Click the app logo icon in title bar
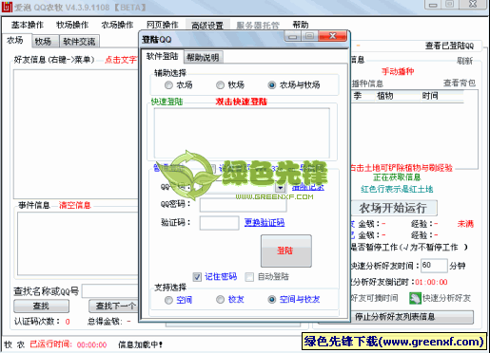Viewport: 490px width, 353px height. (7, 7)
